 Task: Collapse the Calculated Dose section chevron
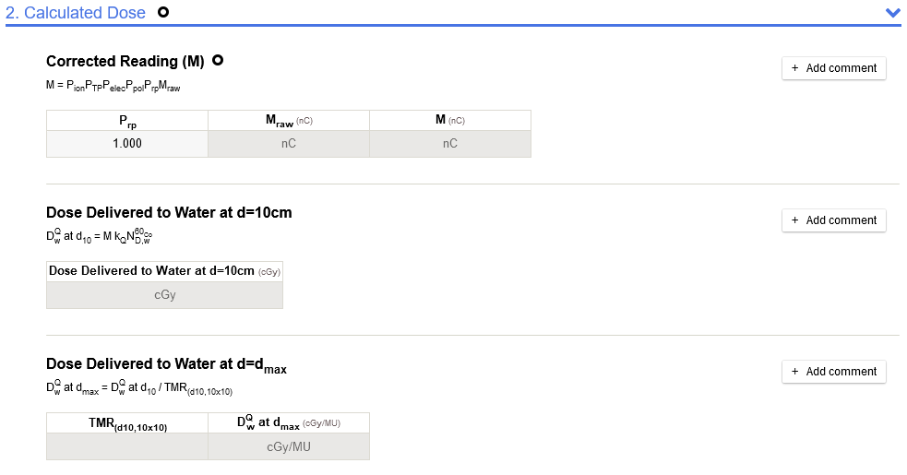click(892, 13)
